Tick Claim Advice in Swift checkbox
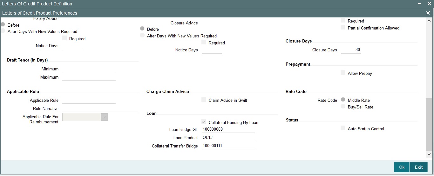This screenshot has height=176, width=434. pos(204,100)
